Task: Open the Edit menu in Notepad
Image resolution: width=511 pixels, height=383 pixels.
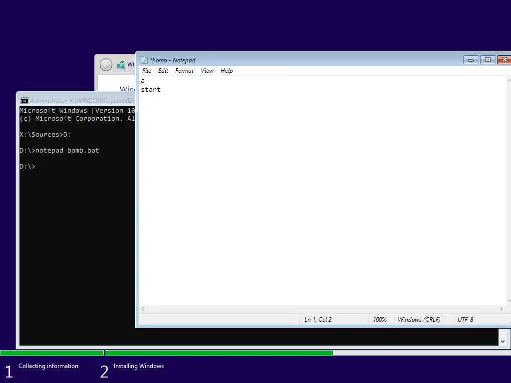Action: point(163,71)
